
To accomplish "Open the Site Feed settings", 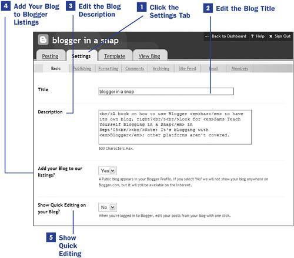I will coord(187,68).
